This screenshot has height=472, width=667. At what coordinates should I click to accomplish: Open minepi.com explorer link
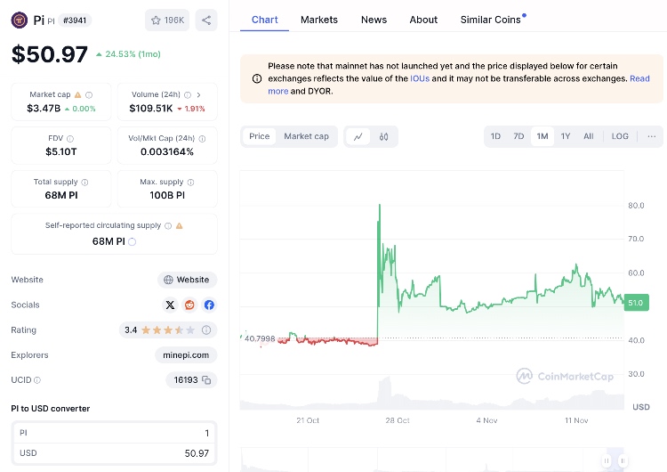click(x=186, y=354)
